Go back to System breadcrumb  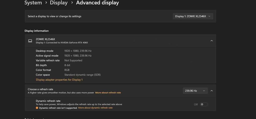click(33, 3)
